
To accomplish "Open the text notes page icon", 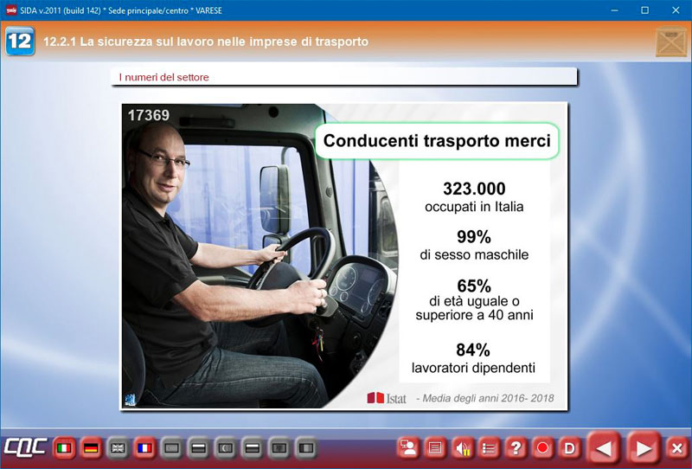I will click(435, 448).
